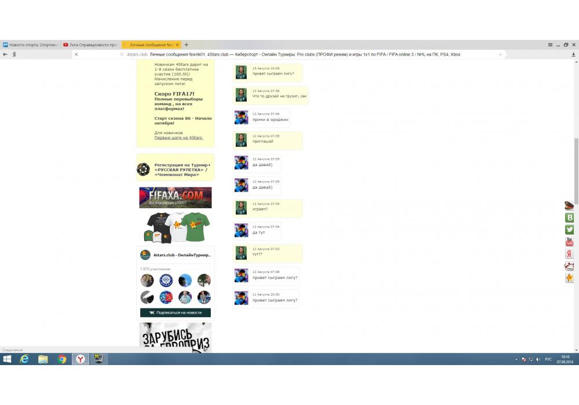Click the YouTube icon in side panel

(569, 242)
